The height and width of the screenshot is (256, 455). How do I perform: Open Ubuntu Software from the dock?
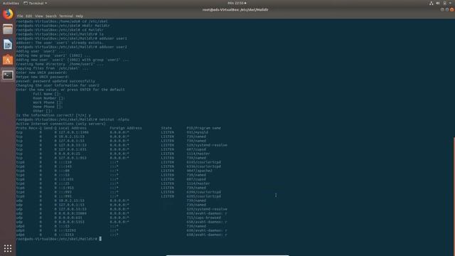[8, 60]
